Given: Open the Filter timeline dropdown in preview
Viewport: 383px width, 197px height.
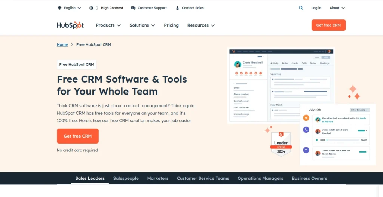Looking at the screenshot, I should click(359, 110).
